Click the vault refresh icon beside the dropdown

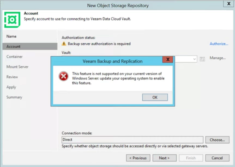coord(202,59)
